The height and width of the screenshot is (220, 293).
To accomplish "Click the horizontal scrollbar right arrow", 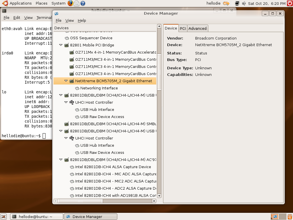I will tap(154, 201).
